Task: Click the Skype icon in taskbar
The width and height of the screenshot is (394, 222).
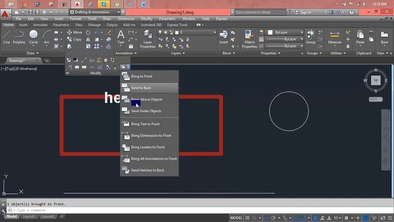Action: tap(104, 4)
